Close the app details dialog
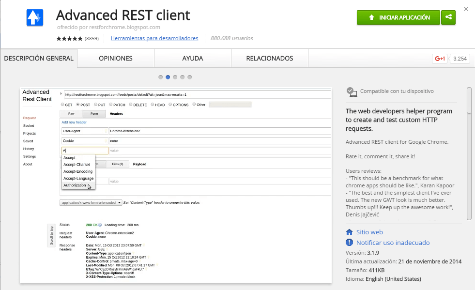The image size is (475, 290). pyautogui.click(x=466, y=9)
